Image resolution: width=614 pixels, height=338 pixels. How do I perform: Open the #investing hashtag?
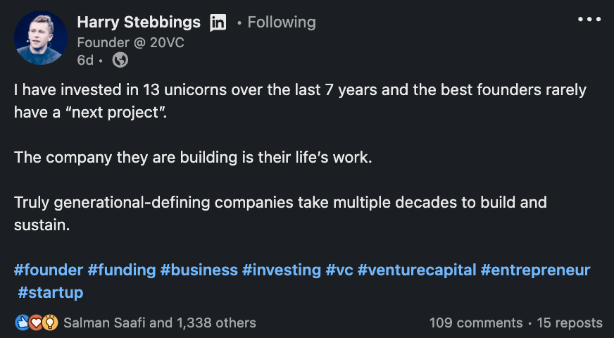(282, 270)
